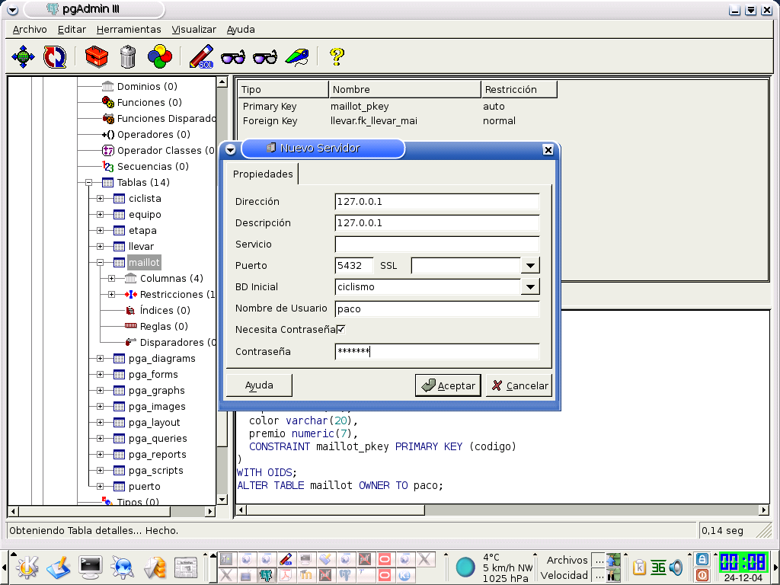Focus the Nombre de Usuario field

[437, 309]
